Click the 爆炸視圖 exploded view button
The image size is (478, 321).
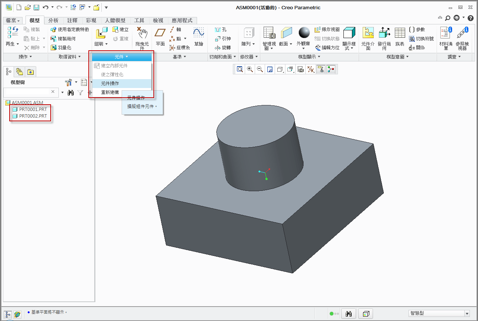[x=327, y=29]
